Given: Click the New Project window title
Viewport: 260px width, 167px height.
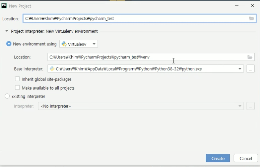Looking at the screenshot, I should [20, 6].
